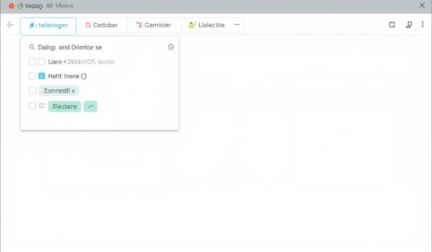Tick the checkbox in Heht Inene row
Image resolution: width=432 pixels, height=252 pixels.
[x=32, y=76]
